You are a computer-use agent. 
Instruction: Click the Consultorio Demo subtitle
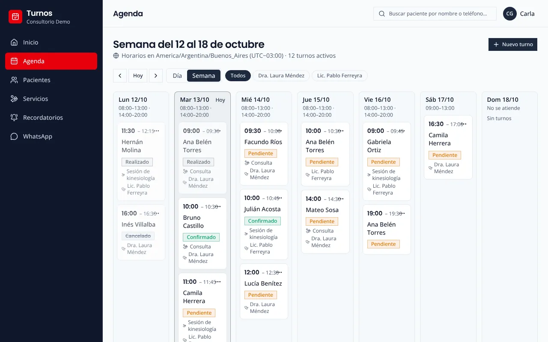pyautogui.click(x=48, y=22)
